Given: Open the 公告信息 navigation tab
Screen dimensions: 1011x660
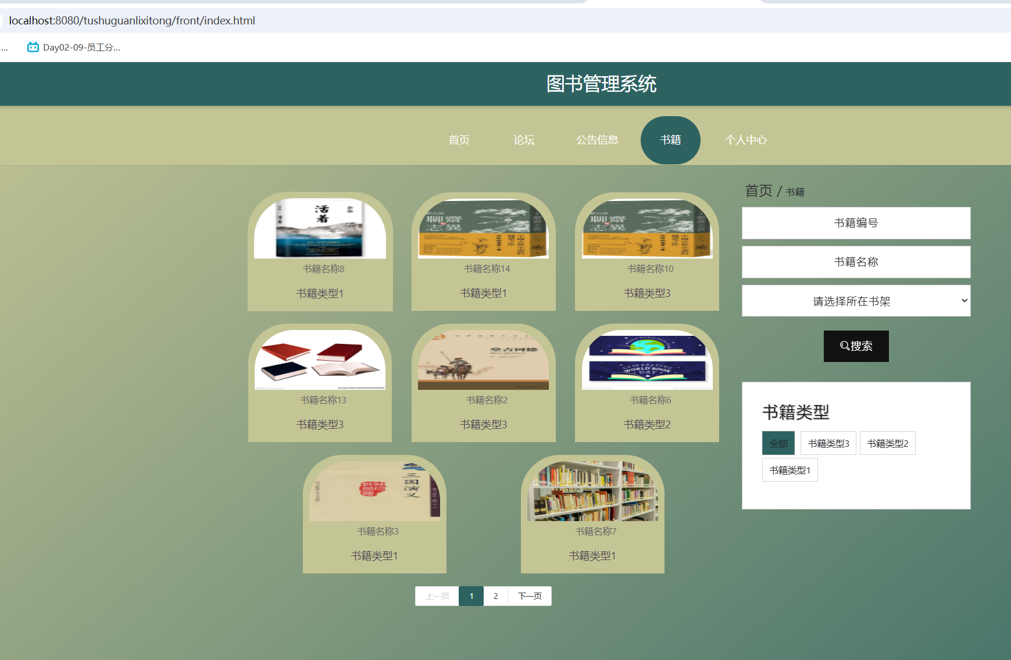Looking at the screenshot, I should (597, 140).
